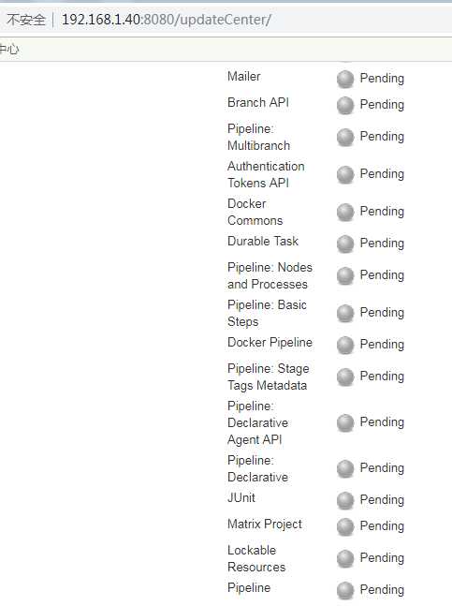Screen dimensions: 452x606
Task: Click the pending status ball beside Mailer
Action: [345, 80]
